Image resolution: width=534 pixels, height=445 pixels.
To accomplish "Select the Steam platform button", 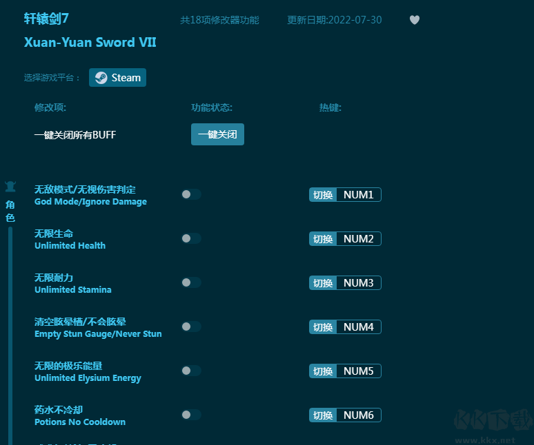I will [x=117, y=78].
